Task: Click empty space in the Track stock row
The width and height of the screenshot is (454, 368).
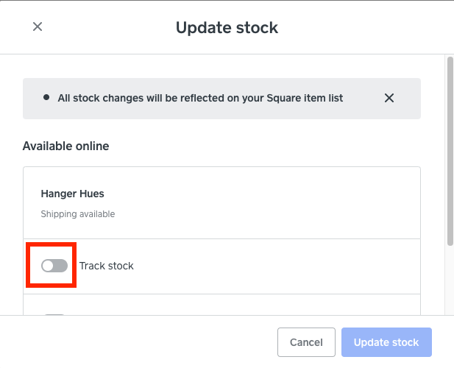Action: pos(280,266)
